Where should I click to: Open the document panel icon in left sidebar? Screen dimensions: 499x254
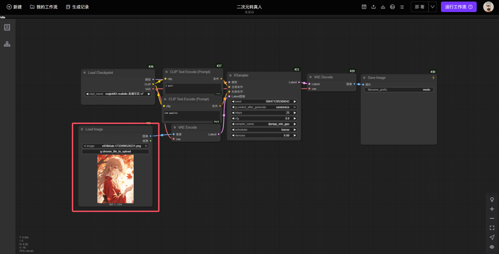[x=7, y=27]
